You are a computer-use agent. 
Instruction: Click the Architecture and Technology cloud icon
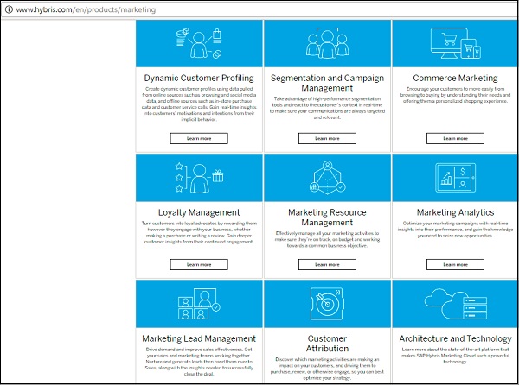tap(455, 302)
